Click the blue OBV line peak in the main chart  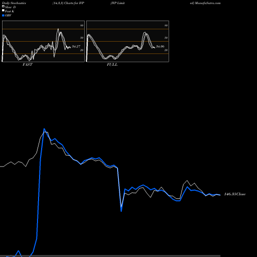click(44, 129)
